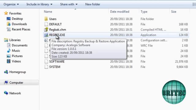This screenshot has height=110, width=196.
Task: Click the Documents library icon
Action: pyautogui.click(x=9, y=45)
